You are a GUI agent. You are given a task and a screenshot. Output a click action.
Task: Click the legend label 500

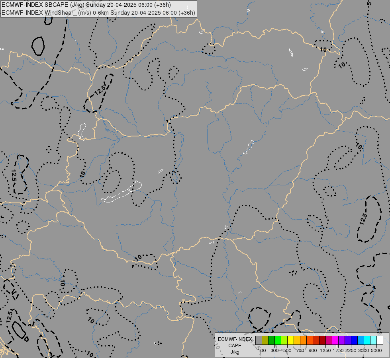coord(287,350)
